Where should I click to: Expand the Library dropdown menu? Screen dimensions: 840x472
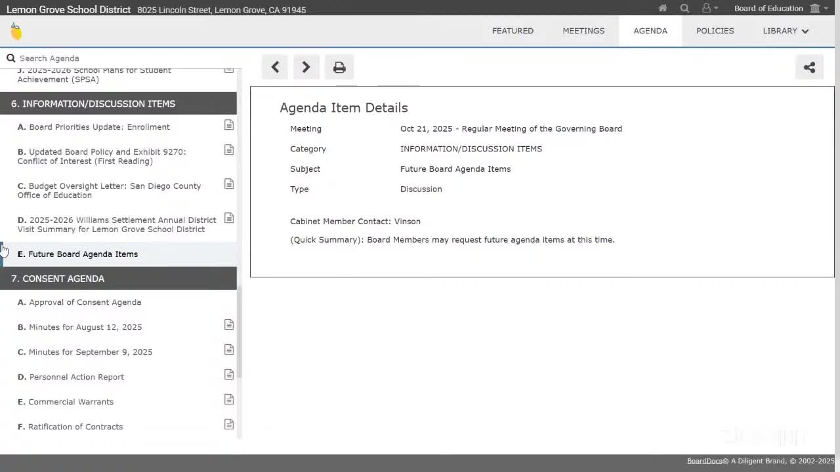[x=785, y=31]
